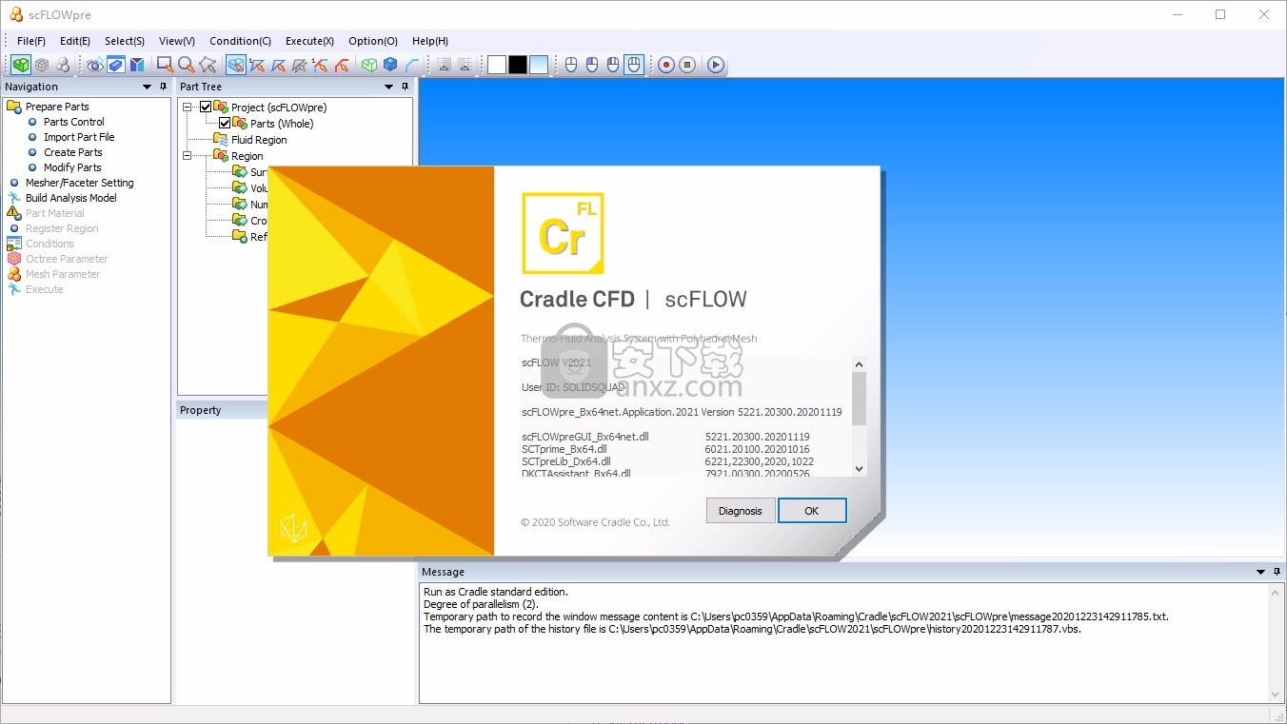The height and width of the screenshot is (724, 1287).
Task: Click the play macro icon
Action: (x=716, y=65)
